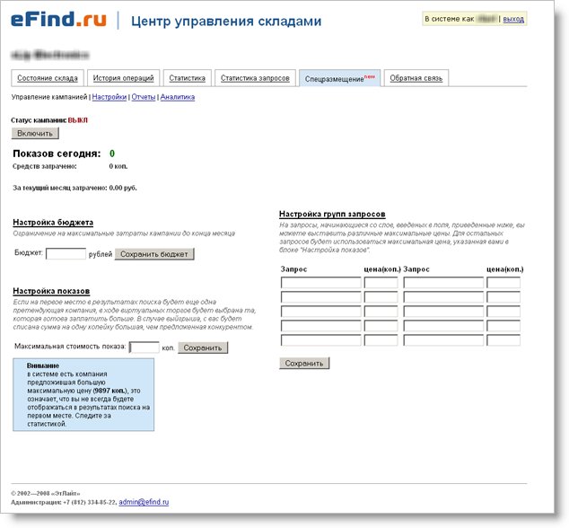The image size is (569, 528).
Task: Click the eFind.ru logo
Action: 58,20
